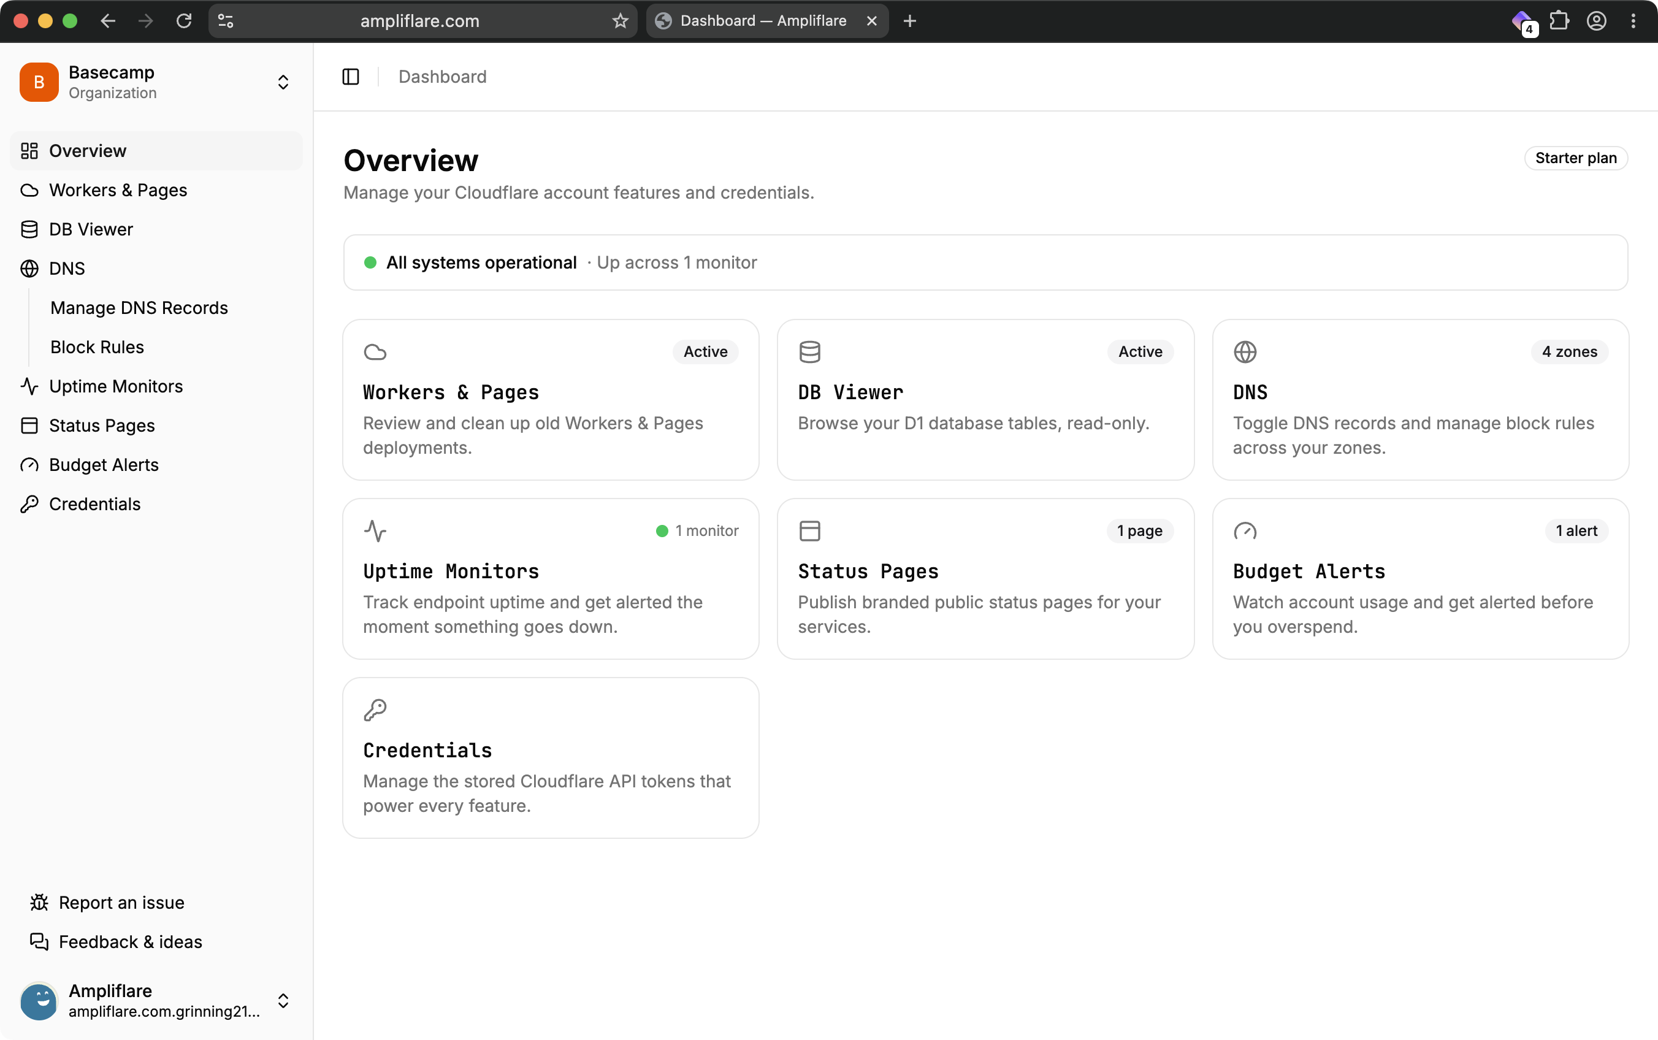Select Overview in the sidebar

(156, 151)
